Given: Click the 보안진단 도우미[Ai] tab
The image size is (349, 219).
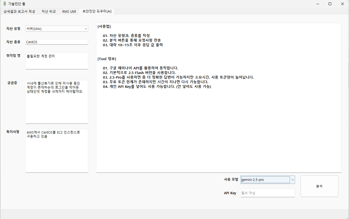Looking at the screenshot, I should [x=97, y=11].
